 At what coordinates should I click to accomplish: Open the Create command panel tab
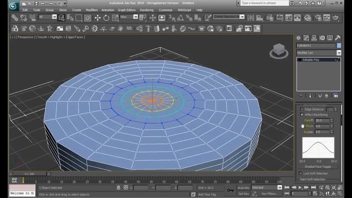298,38
